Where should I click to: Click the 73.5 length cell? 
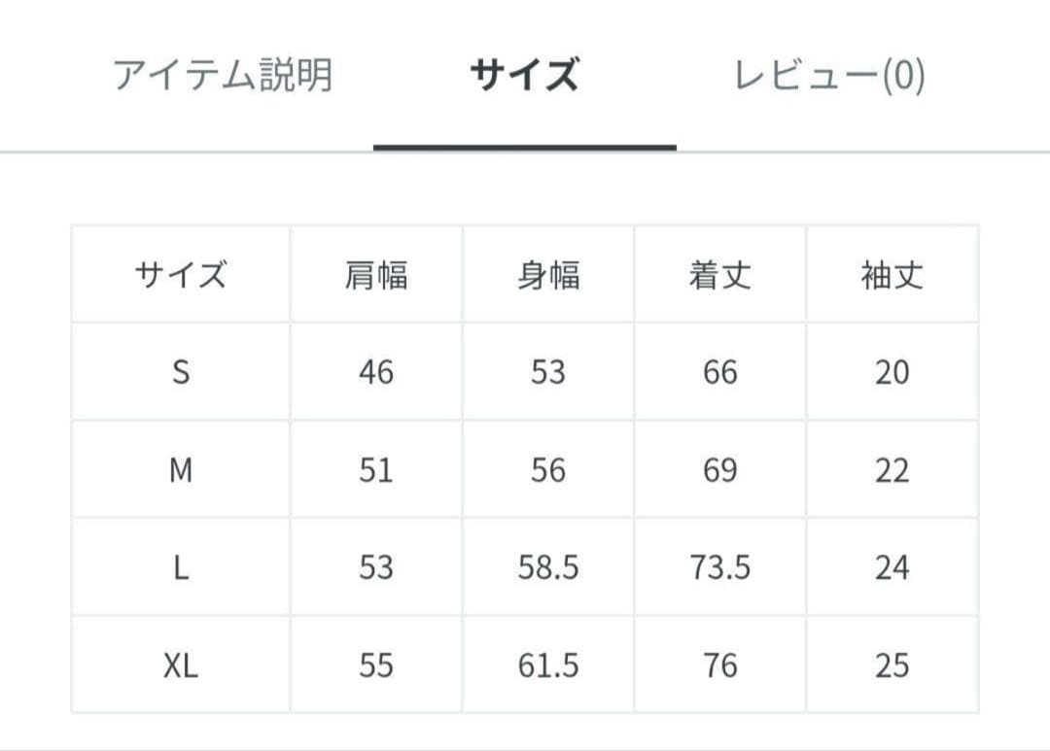[720, 567]
